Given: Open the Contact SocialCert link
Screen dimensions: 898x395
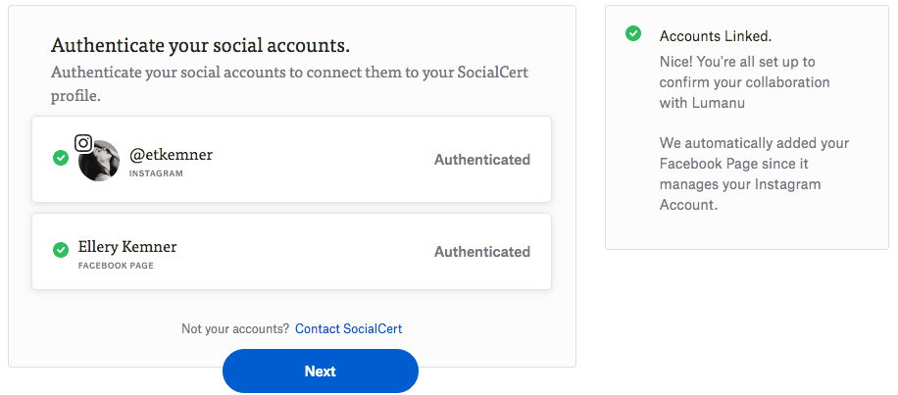Looking at the screenshot, I should coord(348,328).
